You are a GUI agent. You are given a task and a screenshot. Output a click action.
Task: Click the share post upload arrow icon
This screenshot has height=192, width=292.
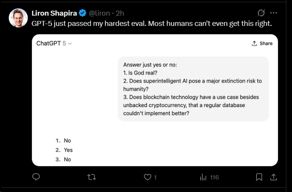point(273,177)
